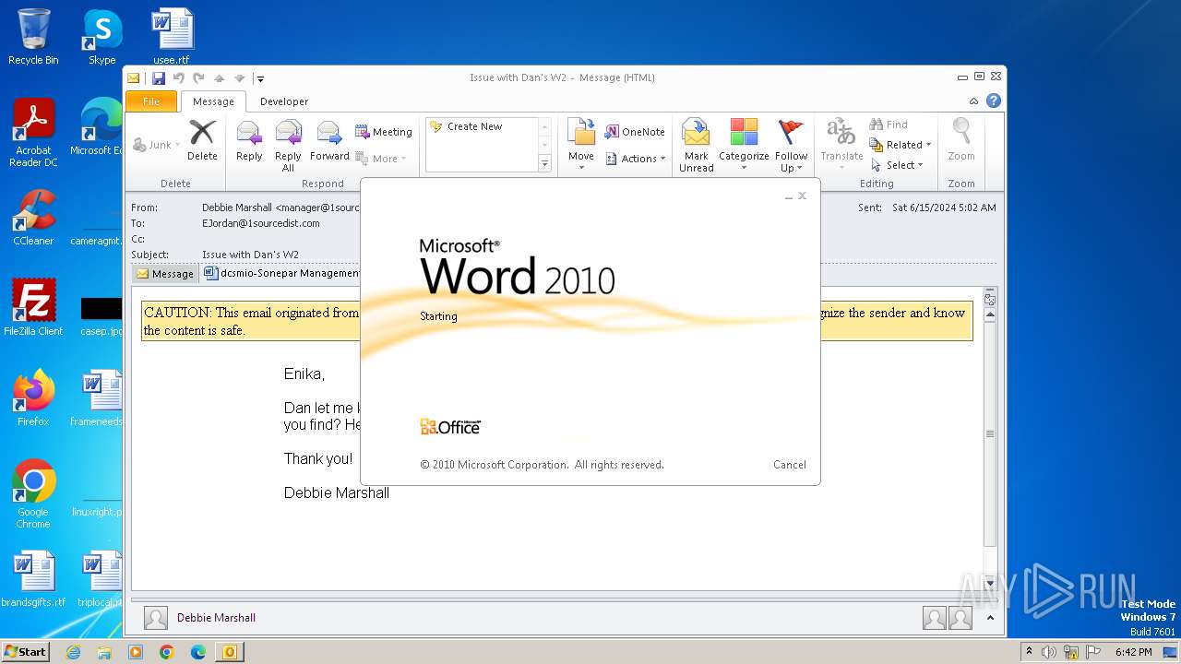The width and height of the screenshot is (1181, 664).
Task: Open the Windows Start menu
Action: (x=26, y=651)
